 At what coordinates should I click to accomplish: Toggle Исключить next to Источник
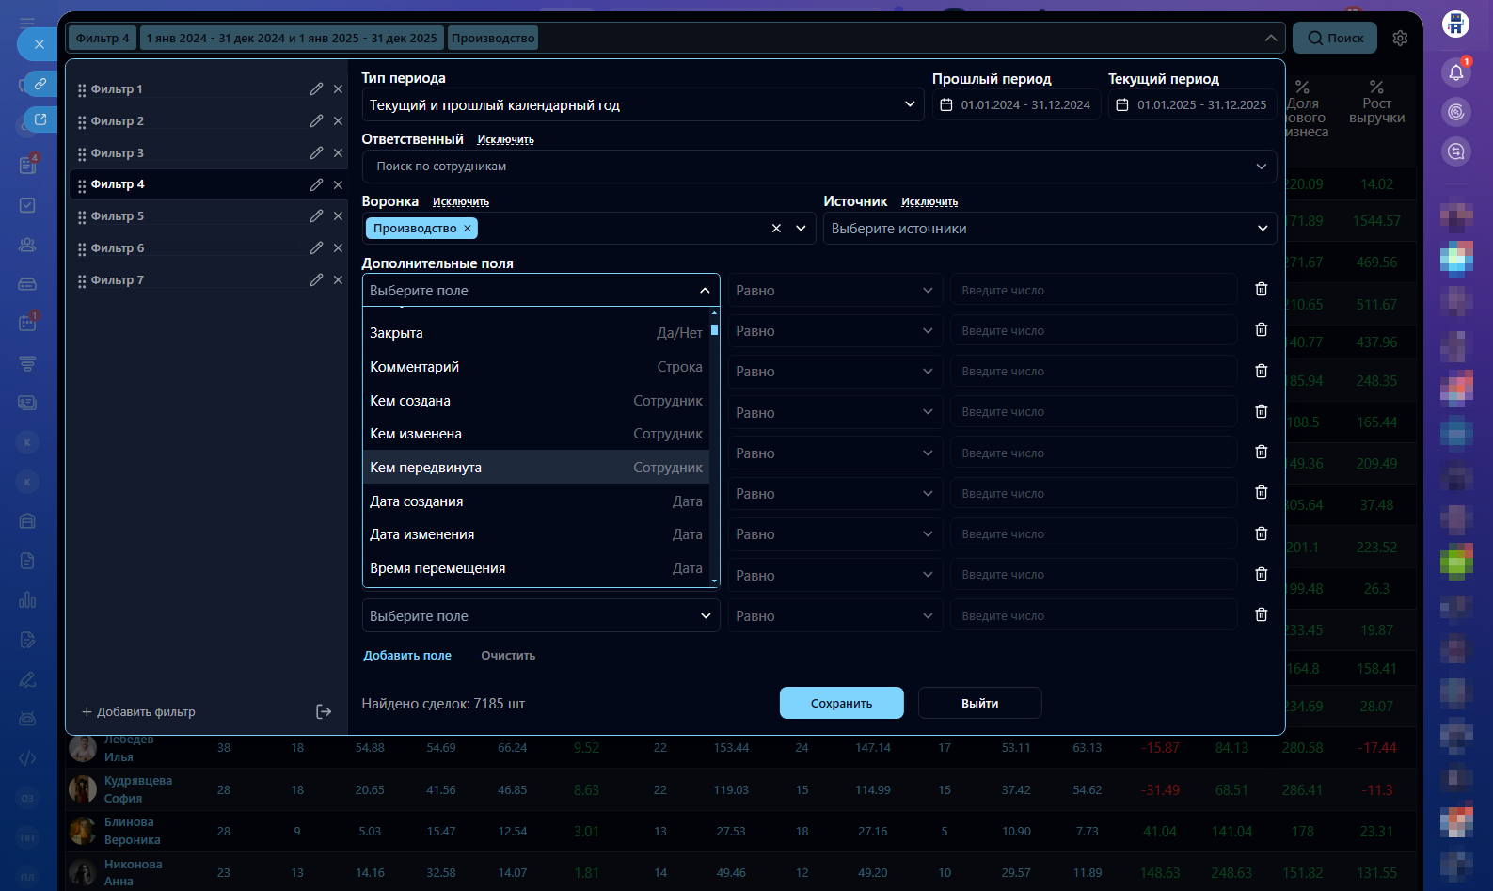click(929, 202)
